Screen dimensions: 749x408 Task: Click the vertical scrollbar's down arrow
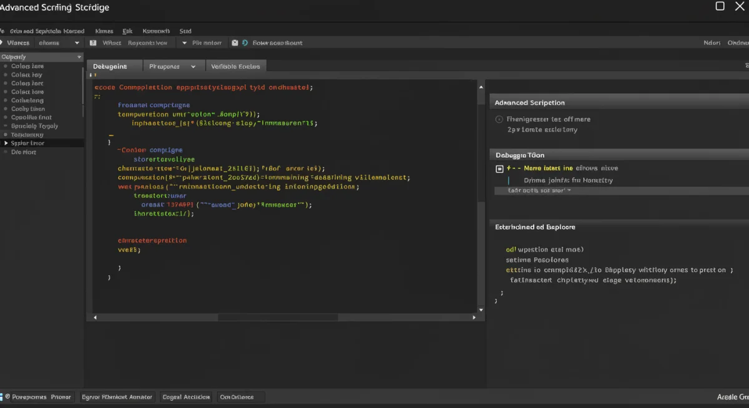tap(481, 309)
